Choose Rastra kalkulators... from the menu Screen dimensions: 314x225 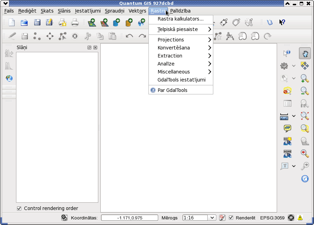181,19
